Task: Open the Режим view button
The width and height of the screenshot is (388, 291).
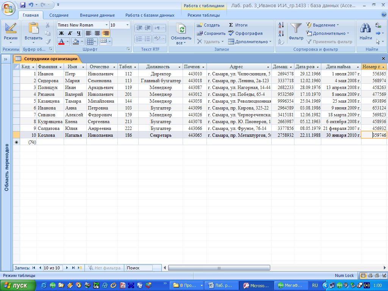Action: [10, 34]
